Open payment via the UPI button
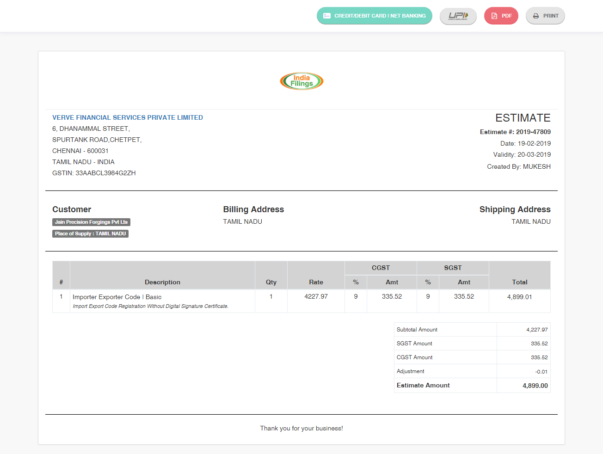The height and width of the screenshot is (454, 603). 458,15
